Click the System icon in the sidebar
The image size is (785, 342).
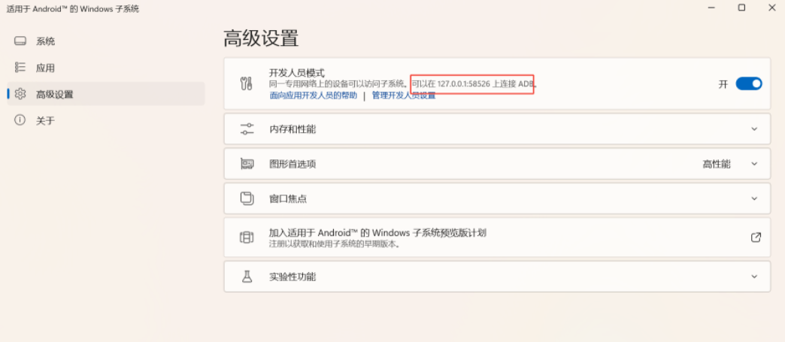pos(20,41)
